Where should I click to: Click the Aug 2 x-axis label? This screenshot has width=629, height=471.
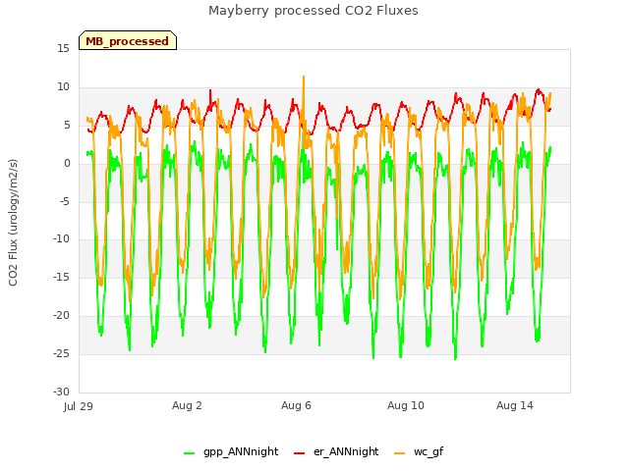(187, 405)
